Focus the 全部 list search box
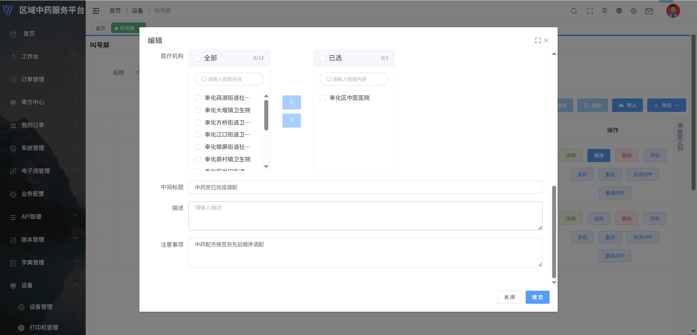This screenshot has width=697, height=335. 229,79
